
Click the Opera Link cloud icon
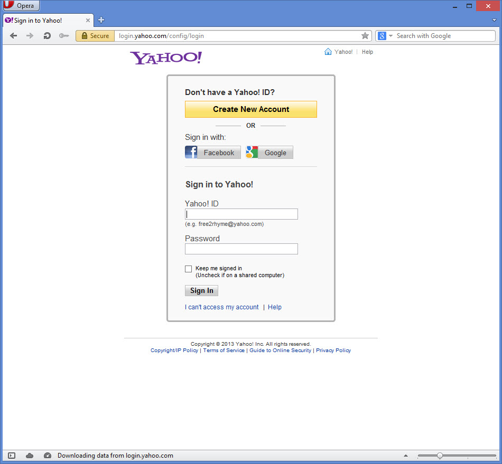(30, 456)
